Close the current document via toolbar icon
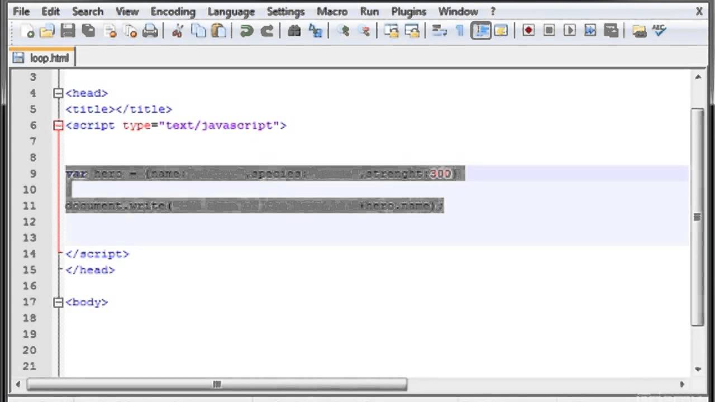Viewport: 715px width, 402px height. pyautogui.click(x=109, y=31)
